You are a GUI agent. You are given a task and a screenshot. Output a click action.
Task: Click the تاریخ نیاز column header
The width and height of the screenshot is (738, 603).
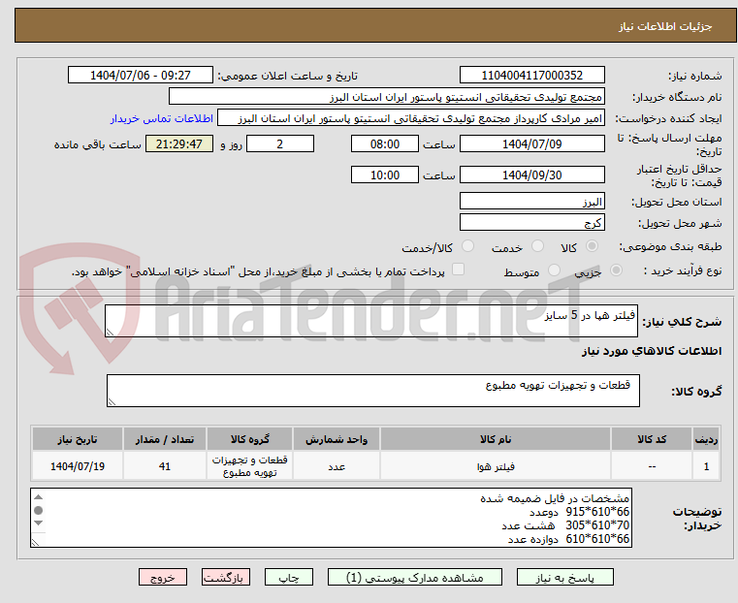tap(78, 439)
